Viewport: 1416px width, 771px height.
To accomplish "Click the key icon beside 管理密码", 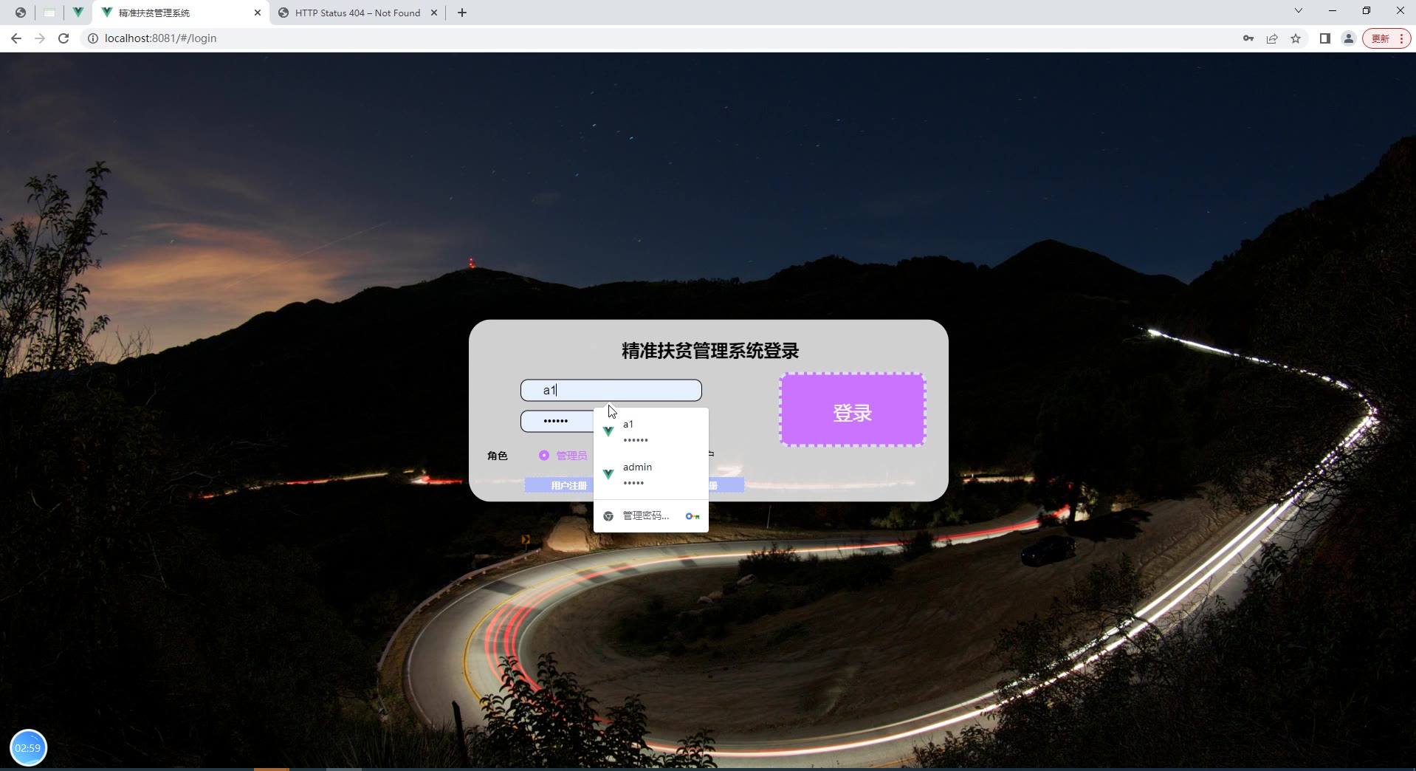I will point(692,516).
